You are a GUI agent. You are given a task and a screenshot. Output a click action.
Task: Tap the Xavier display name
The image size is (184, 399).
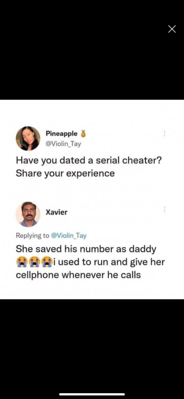[x=57, y=212]
